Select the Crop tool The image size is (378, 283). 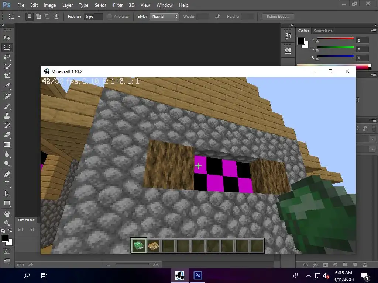[7, 76]
